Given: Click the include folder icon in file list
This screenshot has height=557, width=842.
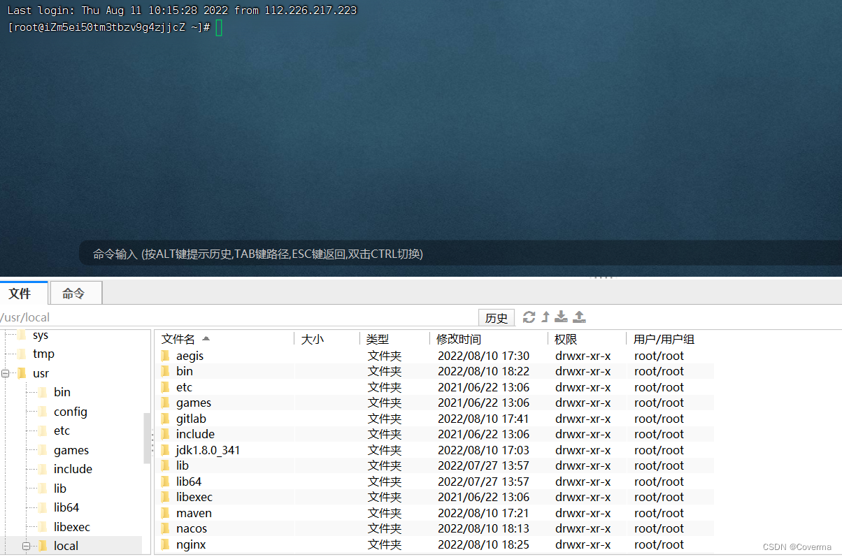Looking at the screenshot, I should [165, 434].
